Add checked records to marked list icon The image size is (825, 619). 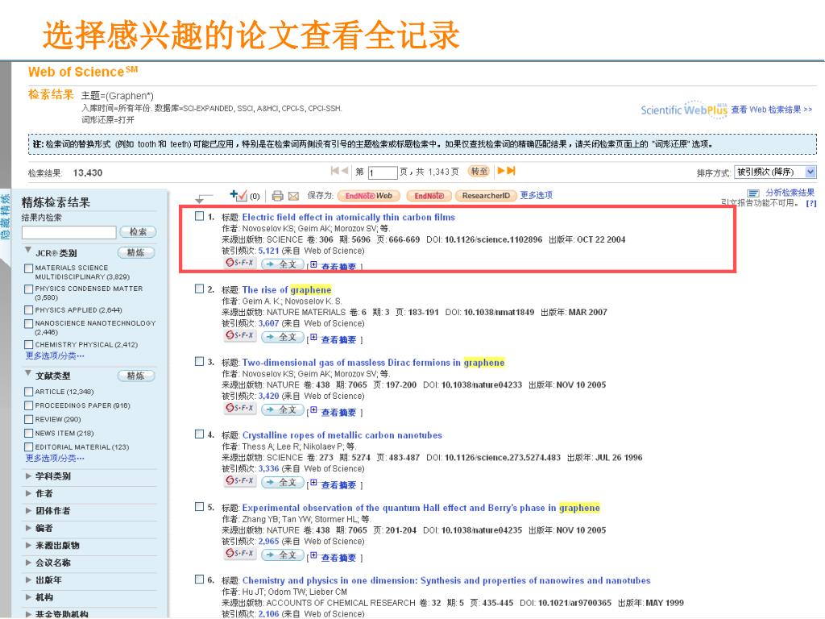tap(238, 195)
